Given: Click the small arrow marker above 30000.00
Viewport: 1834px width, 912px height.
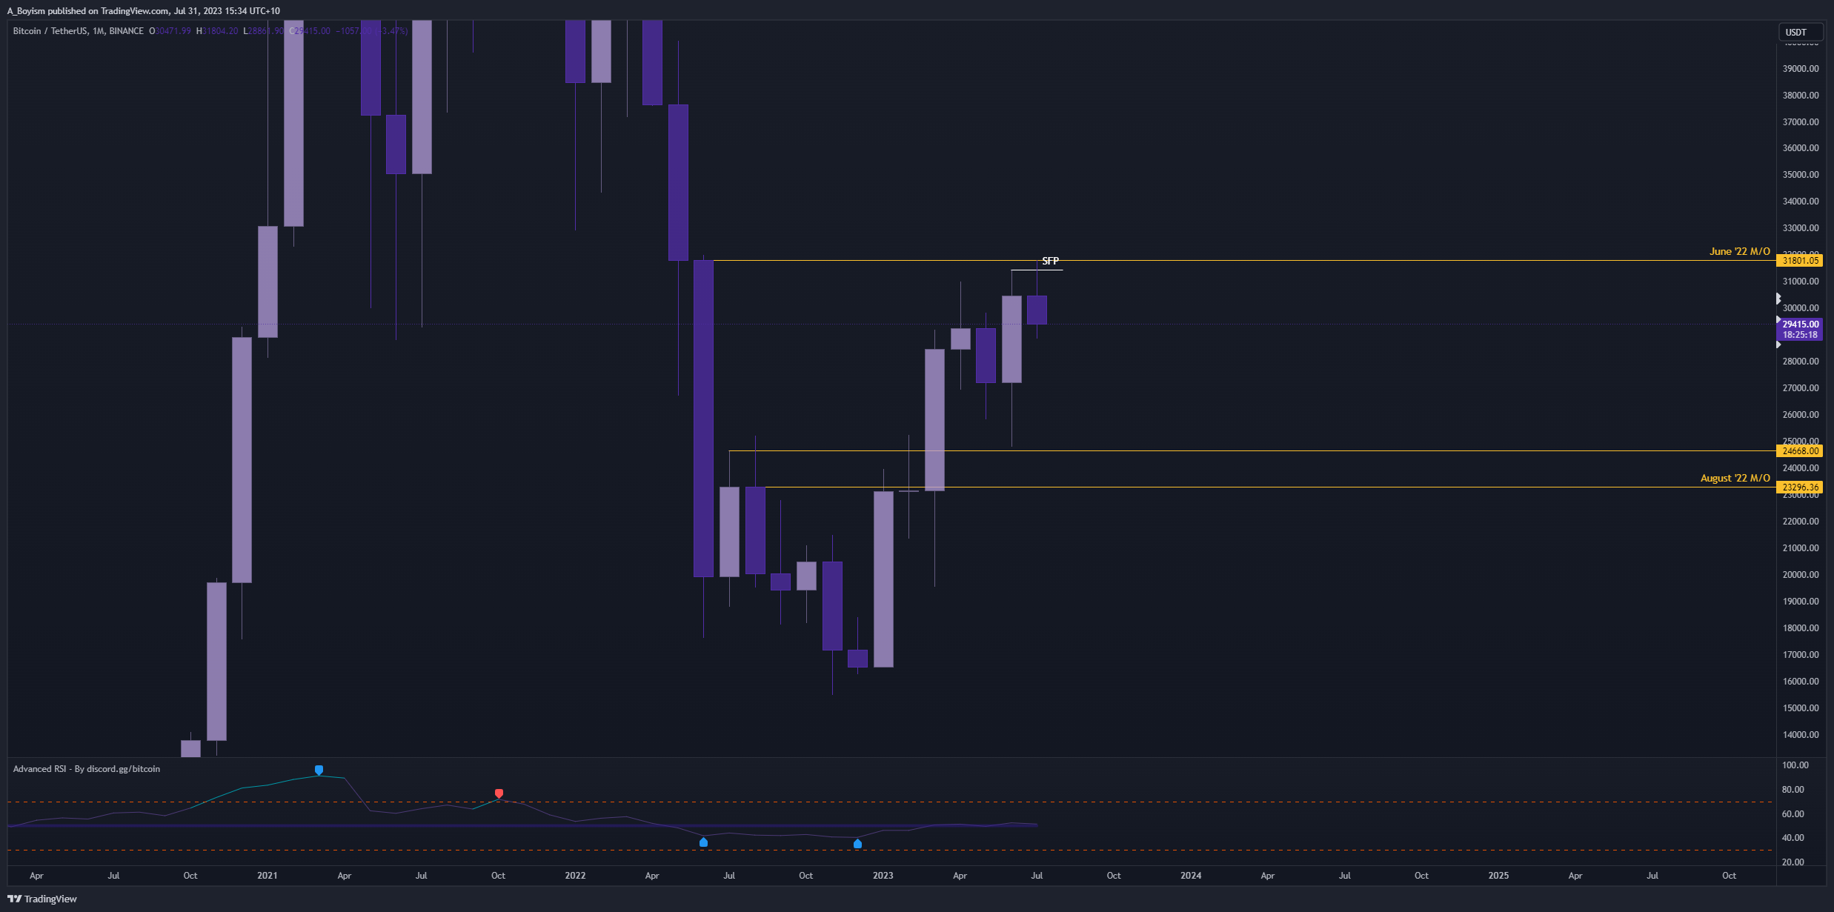Looking at the screenshot, I should pos(1778,298).
